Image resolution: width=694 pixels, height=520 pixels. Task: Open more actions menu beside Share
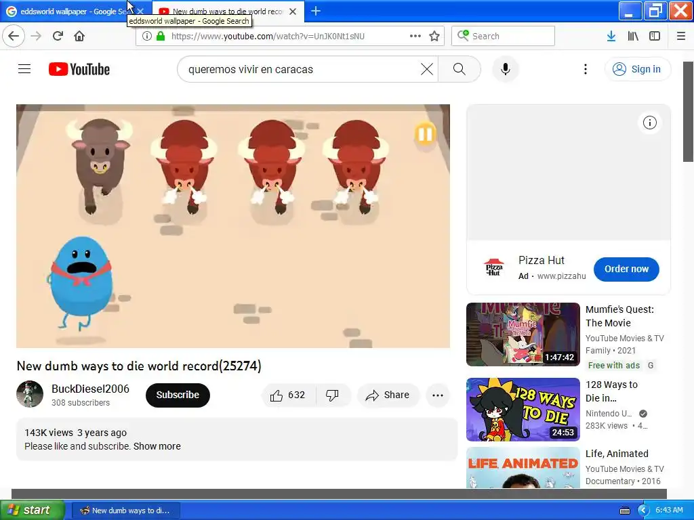[438, 395]
